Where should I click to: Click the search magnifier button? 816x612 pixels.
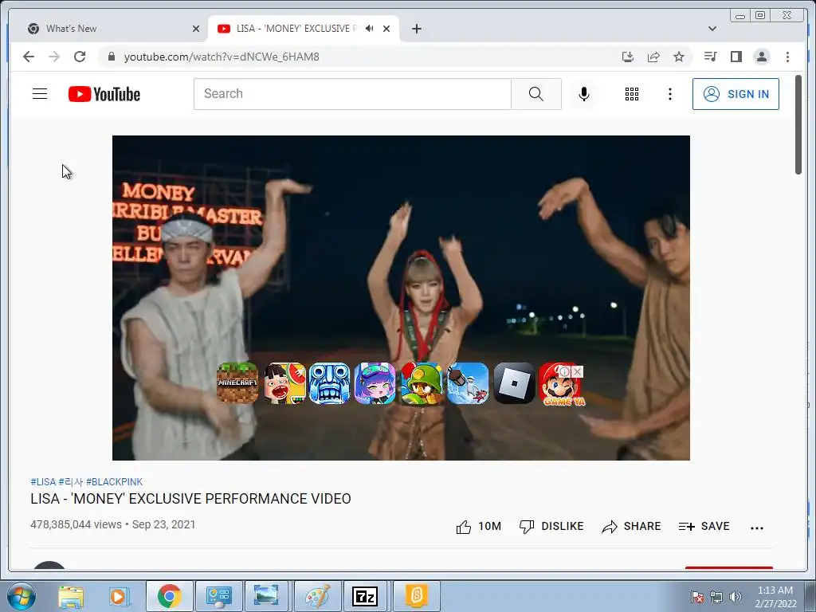tap(536, 94)
